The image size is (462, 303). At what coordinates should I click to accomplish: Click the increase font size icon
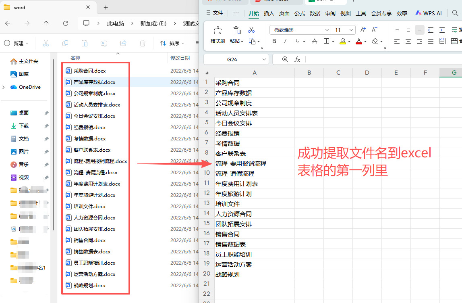(x=363, y=30)
